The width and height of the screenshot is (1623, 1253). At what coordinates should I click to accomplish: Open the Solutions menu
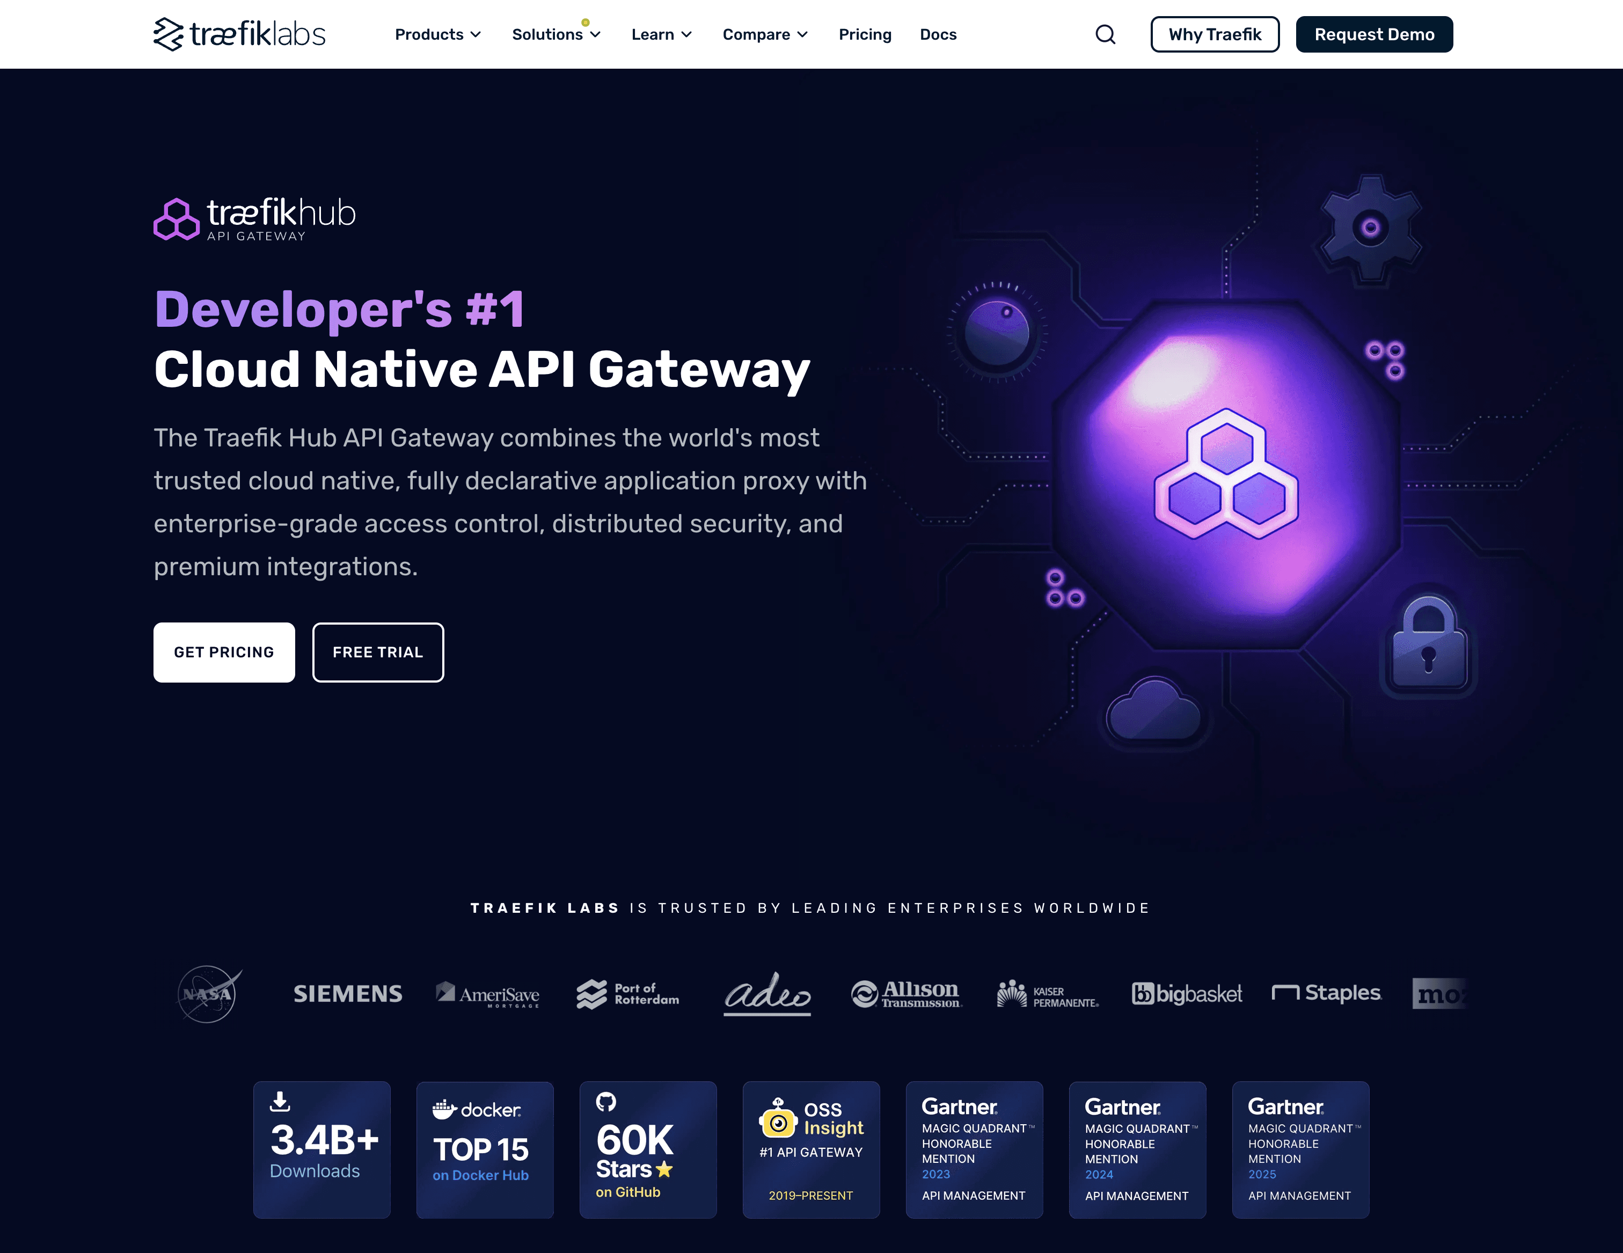tap(557, 35)
